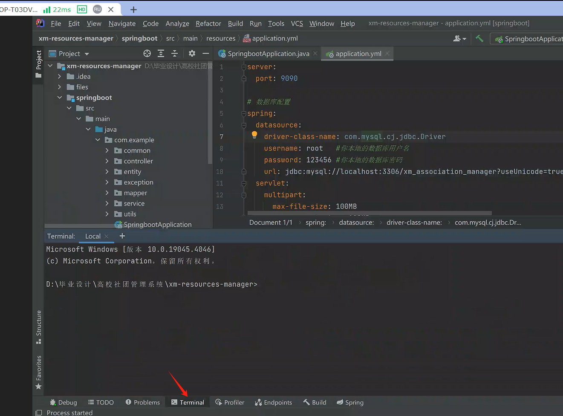
Task: Fold the server block in editor gutter
Action: 244,67
